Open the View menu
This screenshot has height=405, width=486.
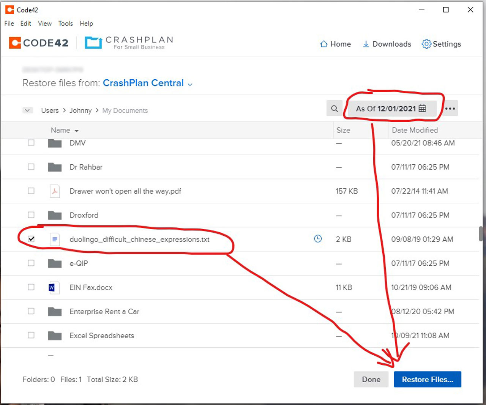pyautogui.click(x=44, y=24)
